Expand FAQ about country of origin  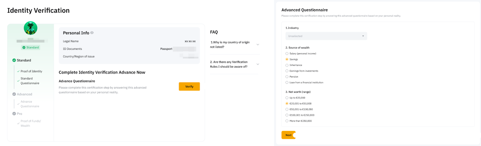pos(258,45)
